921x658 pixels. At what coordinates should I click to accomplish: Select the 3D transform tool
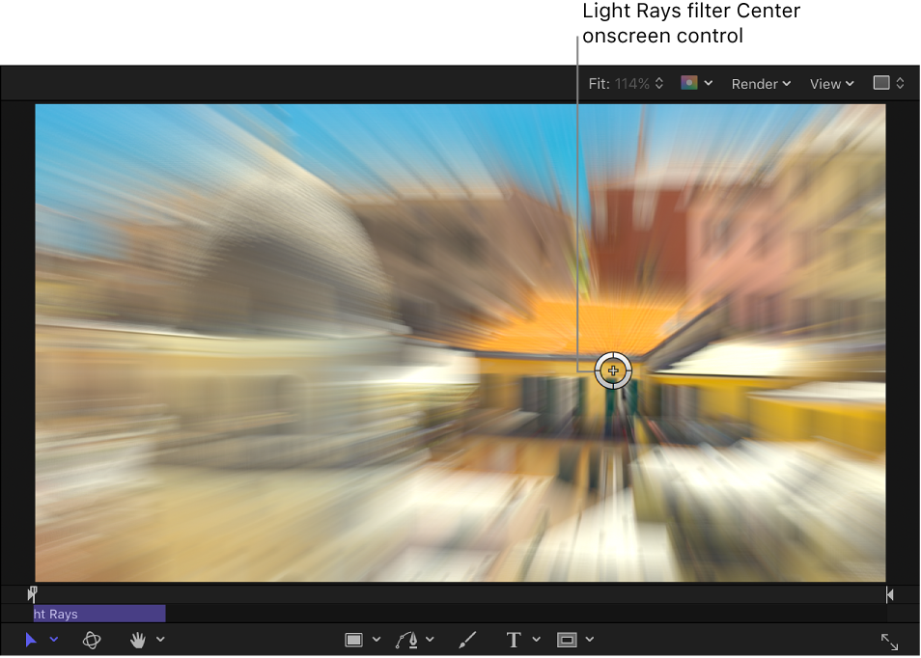pos(92,640)
